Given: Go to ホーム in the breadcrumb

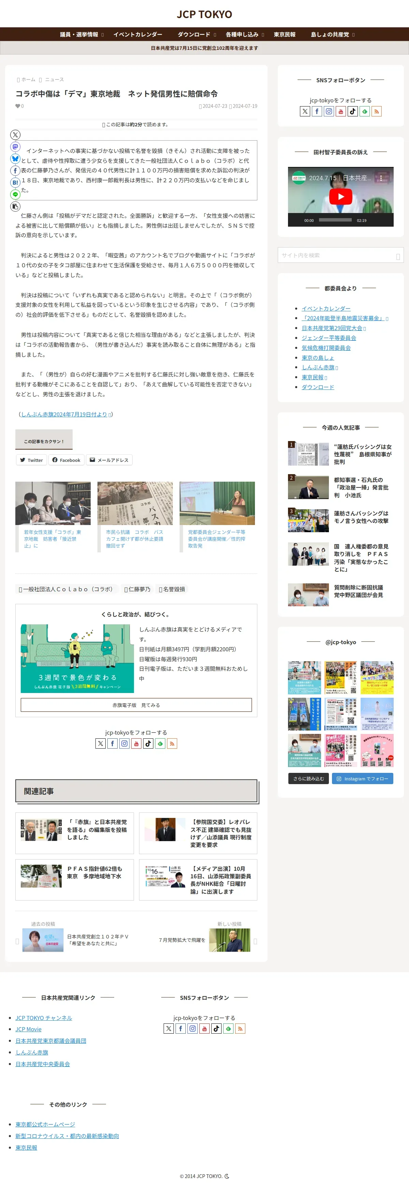Looking at the screenshot, I should coord(28,80).
